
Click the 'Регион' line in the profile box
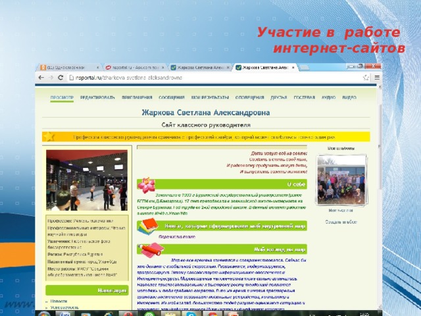tap(75, 254)
